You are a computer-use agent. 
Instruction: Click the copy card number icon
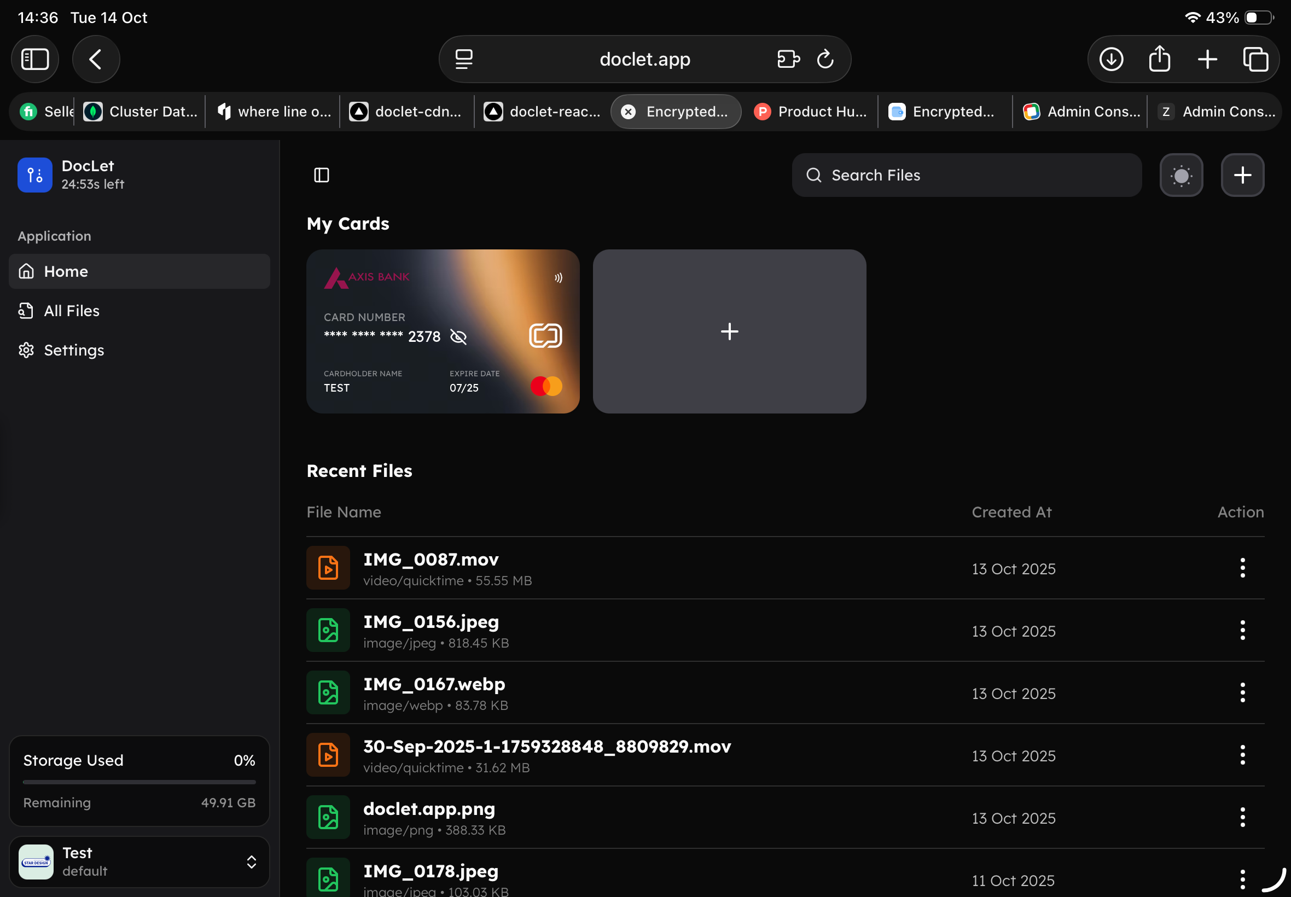pyautogui.click(x=545, y=336)
